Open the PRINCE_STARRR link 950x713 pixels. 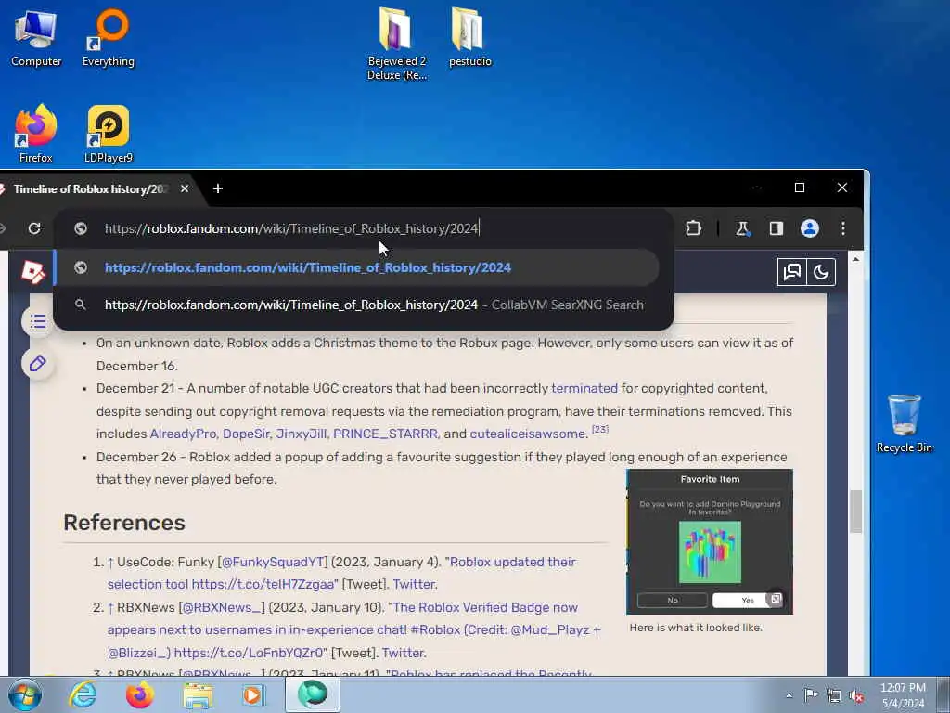[x=385, y=434]
